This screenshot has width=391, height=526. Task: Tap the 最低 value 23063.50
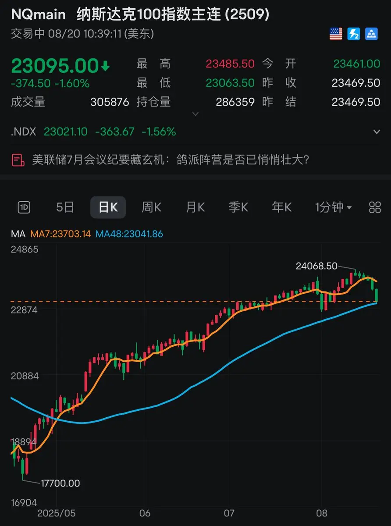tap(230, 83)
